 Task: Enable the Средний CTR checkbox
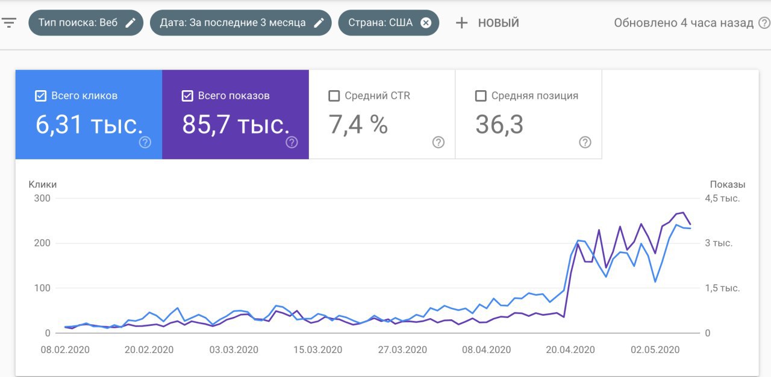pos(334,96)
